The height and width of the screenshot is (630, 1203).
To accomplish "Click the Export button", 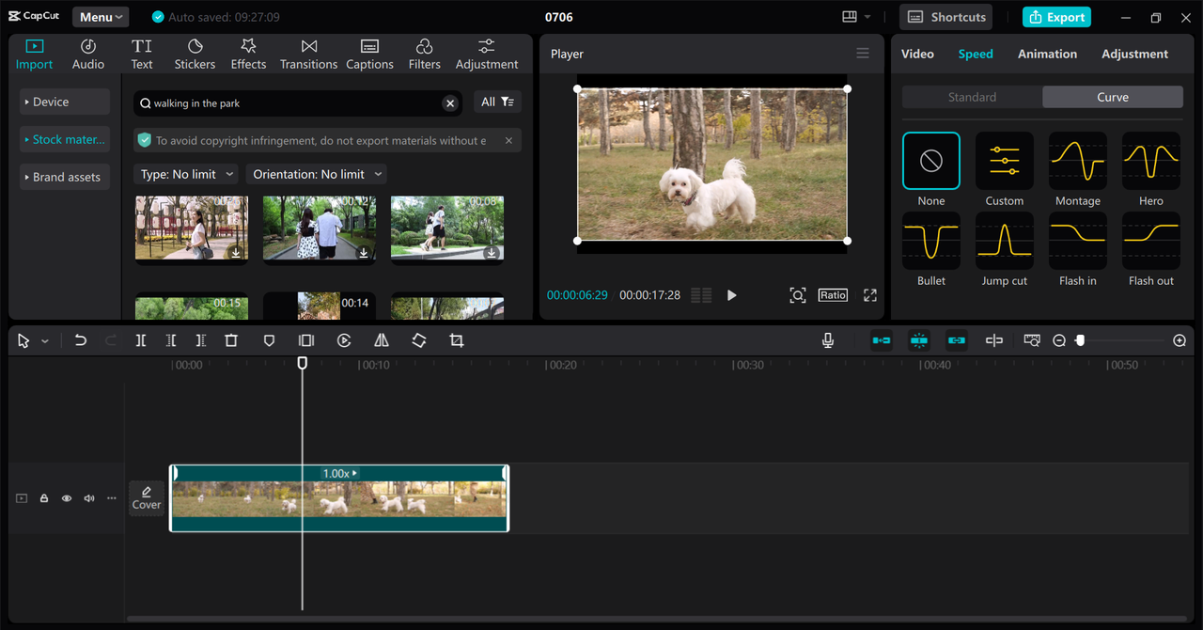I will (1056, 17).
